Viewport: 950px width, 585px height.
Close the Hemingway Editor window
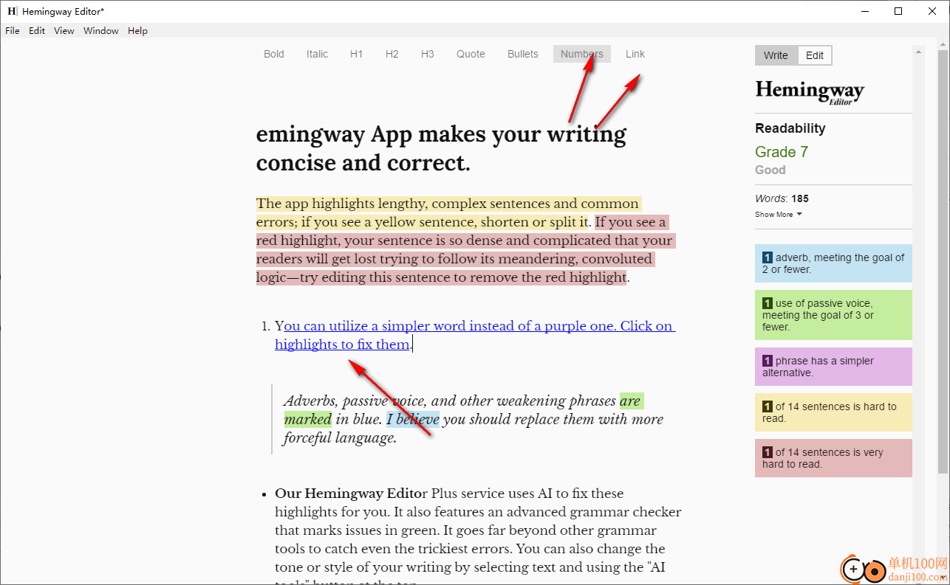[x=932, y=11]
